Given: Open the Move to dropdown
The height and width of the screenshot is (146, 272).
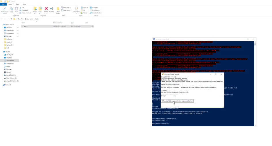Looking at the screenshot, I should (x=35, y=12).
